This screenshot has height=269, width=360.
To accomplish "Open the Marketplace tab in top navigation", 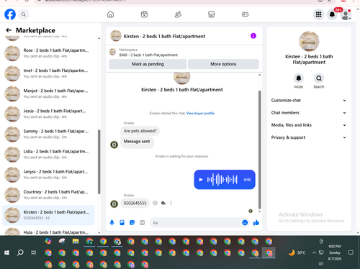I will pyautogui.click(x=212, y=14).
